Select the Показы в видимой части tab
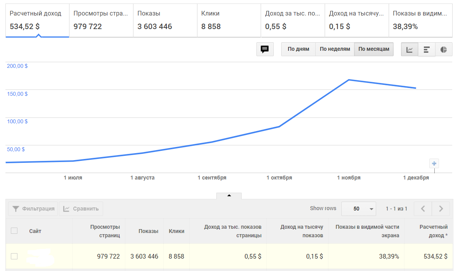Image resolution: width=458 pixels, height=271 pixels. (421, 21)
